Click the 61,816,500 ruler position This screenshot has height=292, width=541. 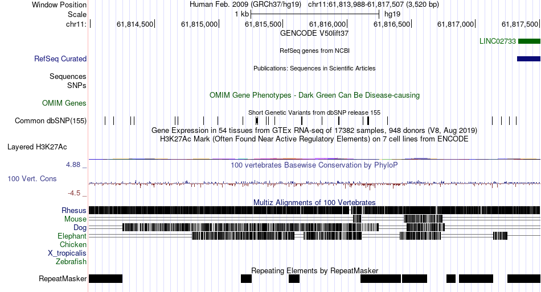click(392, 24)
